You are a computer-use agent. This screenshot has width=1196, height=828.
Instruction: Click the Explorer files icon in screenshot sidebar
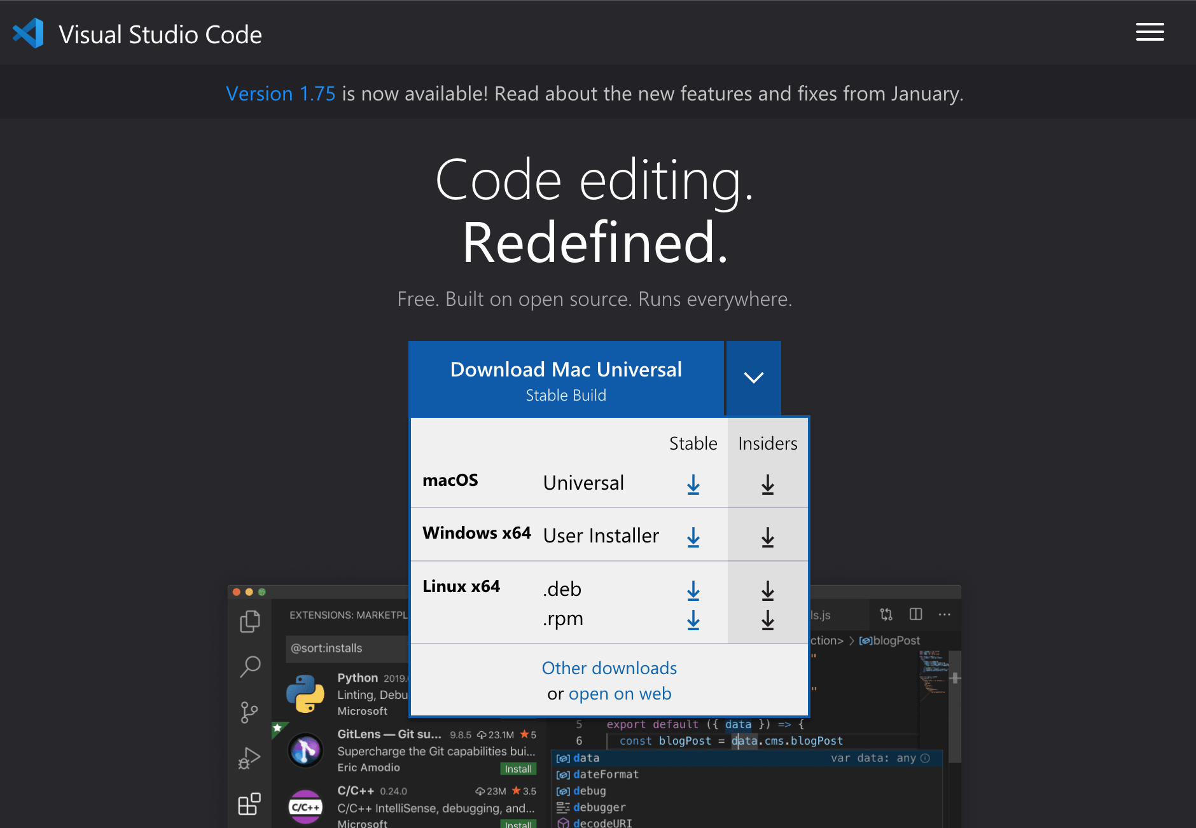249,621
